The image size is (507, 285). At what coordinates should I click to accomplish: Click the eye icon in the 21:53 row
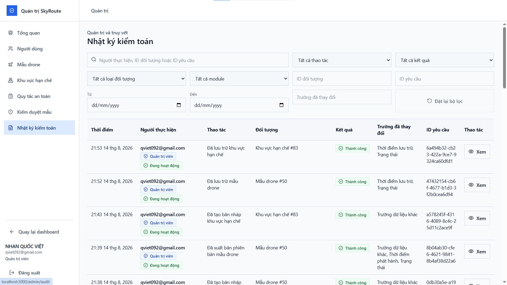471,151
